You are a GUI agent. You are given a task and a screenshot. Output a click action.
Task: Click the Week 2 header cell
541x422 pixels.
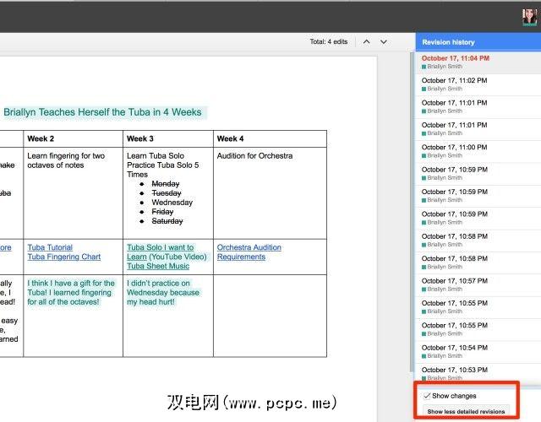(74, 138)
